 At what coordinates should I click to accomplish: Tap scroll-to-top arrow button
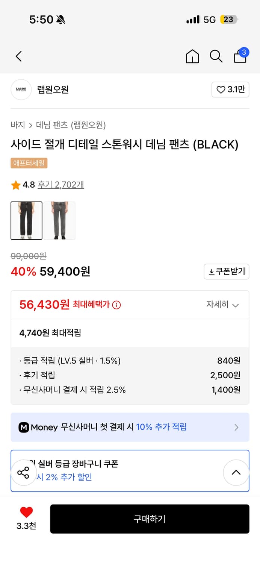pos(236,473)
